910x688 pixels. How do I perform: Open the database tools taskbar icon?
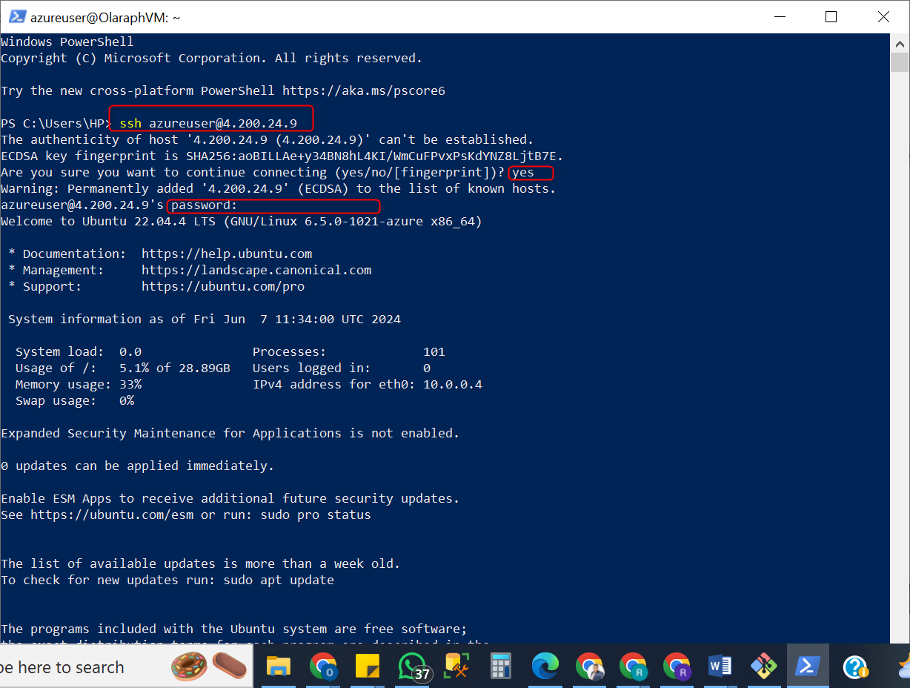(457, 666)
